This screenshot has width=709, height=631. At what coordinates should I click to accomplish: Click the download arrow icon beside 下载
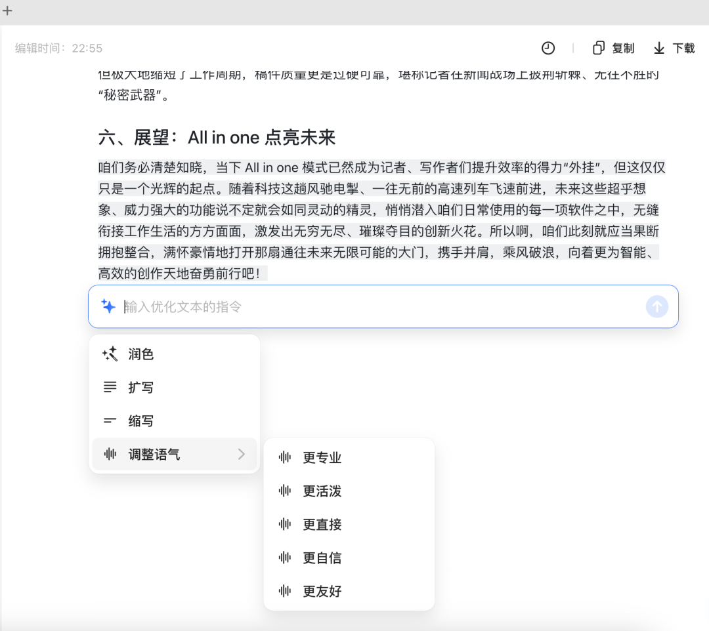658,48
